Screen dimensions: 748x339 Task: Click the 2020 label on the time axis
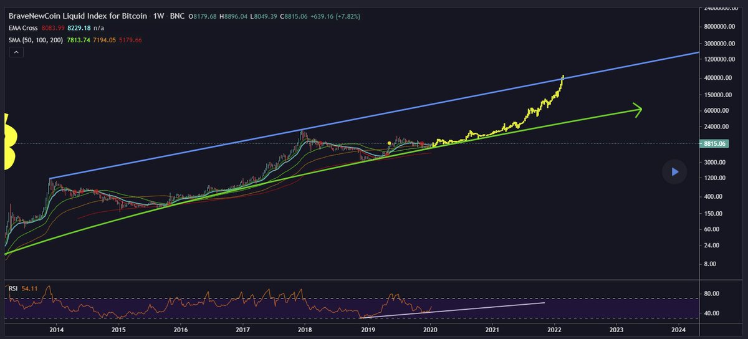pos(430,329)
